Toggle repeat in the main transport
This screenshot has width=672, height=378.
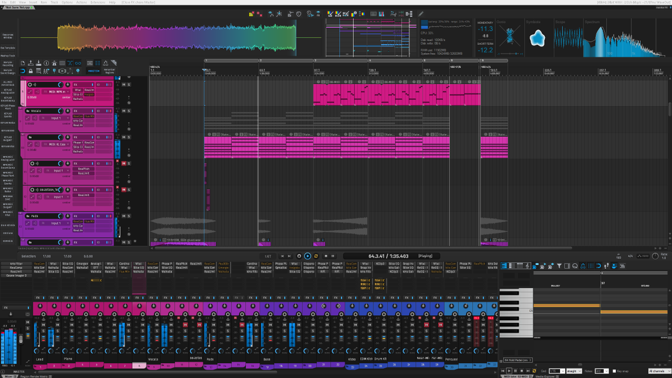coord(316,256)
